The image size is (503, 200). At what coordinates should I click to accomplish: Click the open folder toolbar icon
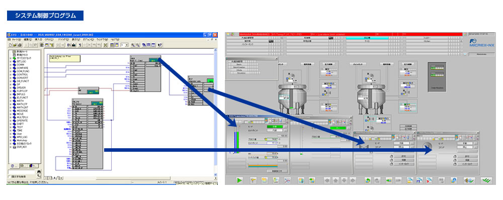(15, 45)
